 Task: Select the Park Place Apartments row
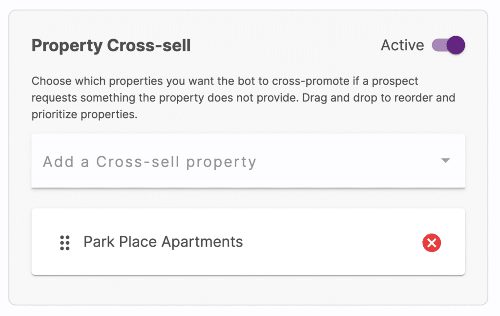[248, 242]
